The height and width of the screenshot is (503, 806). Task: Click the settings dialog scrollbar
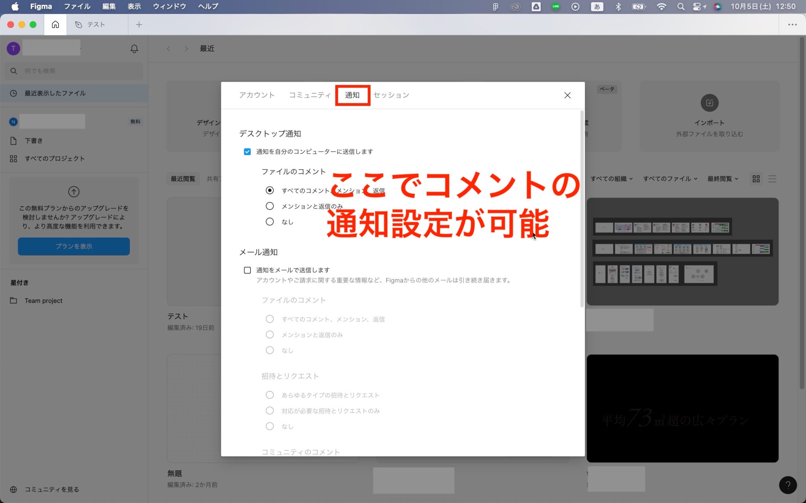click(582, 209)
